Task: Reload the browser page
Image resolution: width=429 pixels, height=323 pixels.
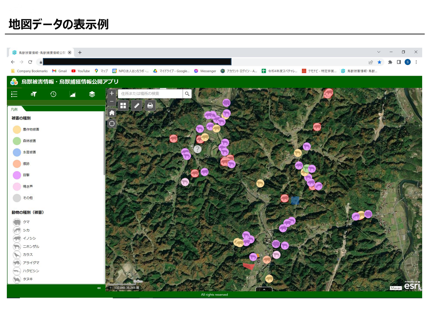Action: [x=30, y=62]
